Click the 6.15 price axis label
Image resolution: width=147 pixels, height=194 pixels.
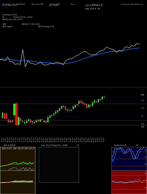click(x=142, y=100)
